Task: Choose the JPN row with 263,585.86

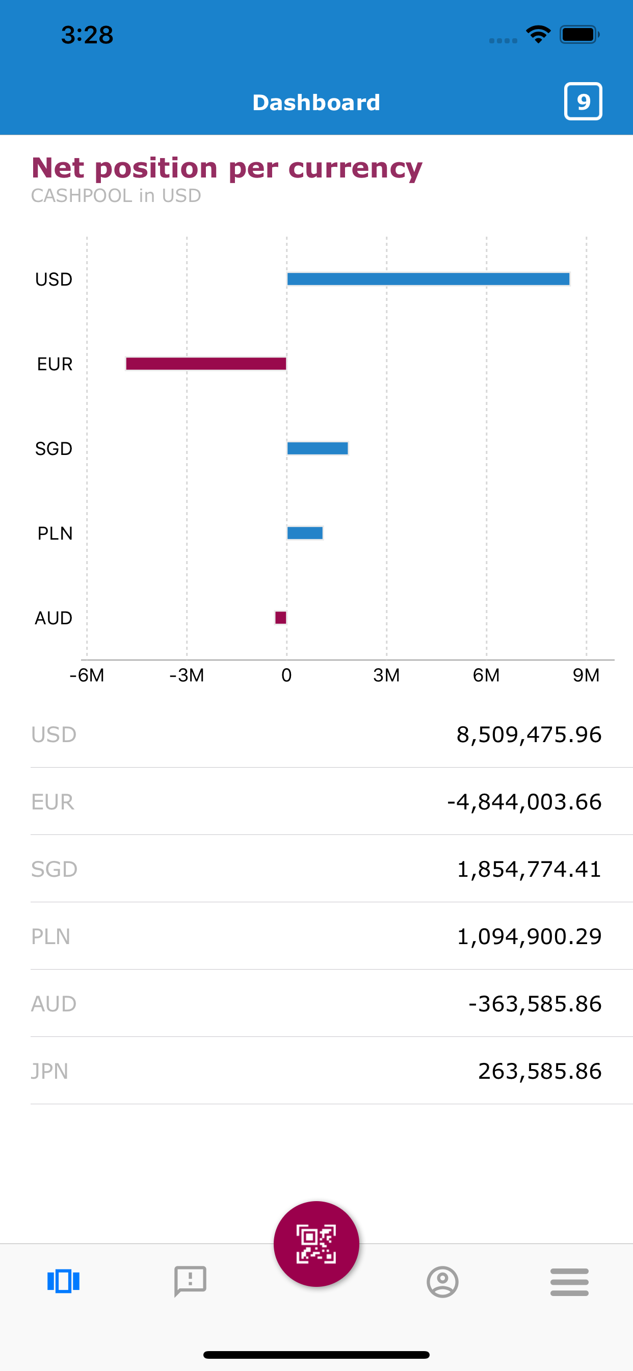Action: (316, 1071)
